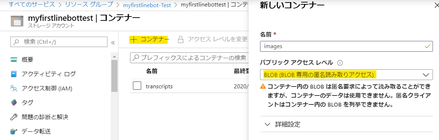Click the 問題の診断と解決 wrench icon
The width and height of the screenshot is (439, 140).
[14, 117]
